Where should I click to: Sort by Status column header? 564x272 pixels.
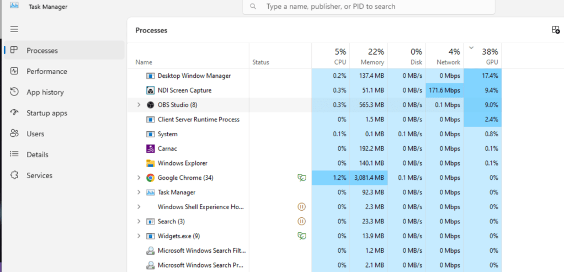[x=280, y=55]
